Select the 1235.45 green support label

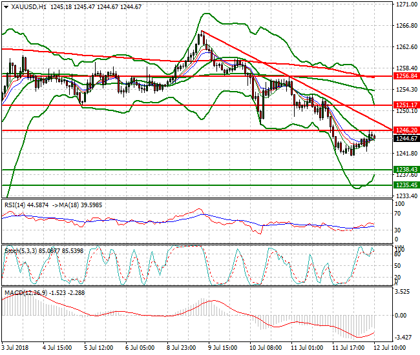coord(405,185)
